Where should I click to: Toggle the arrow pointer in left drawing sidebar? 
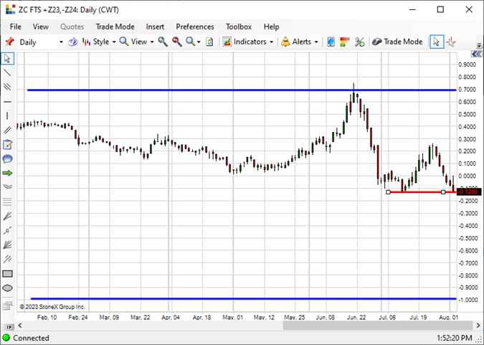[7, 58]
